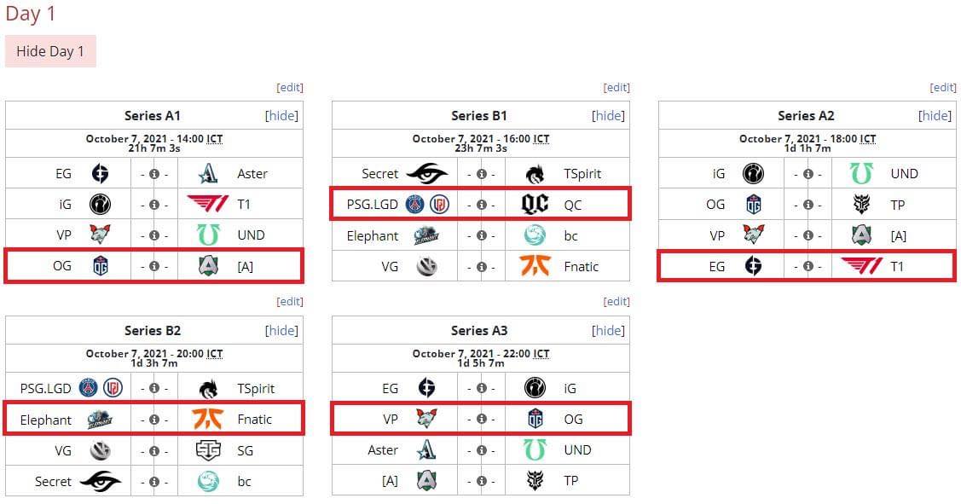
Task: Click the Elephant team name in Series B2
Action: click(x=45, y=420)
